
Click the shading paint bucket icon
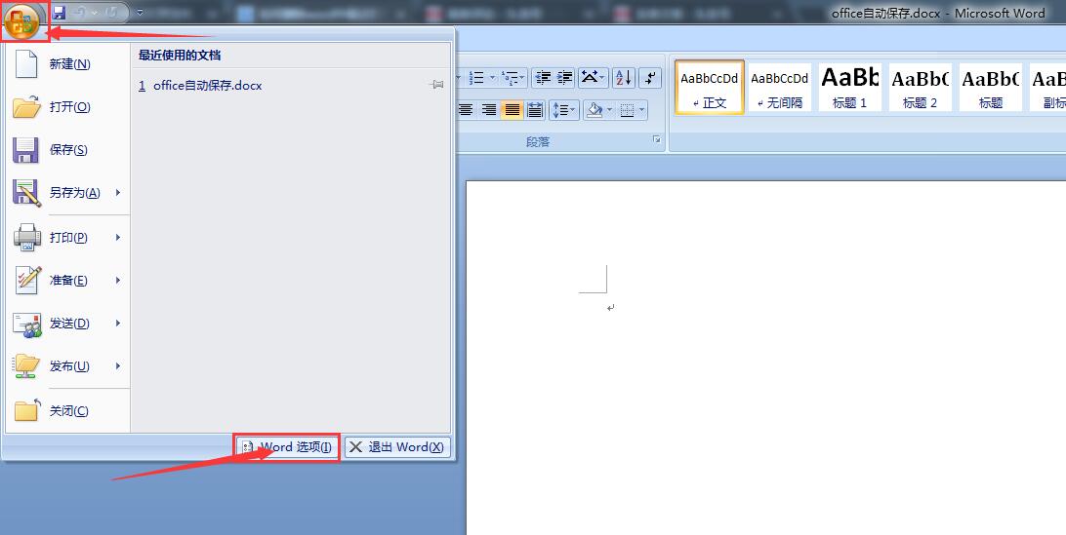[x=594, y=110]
